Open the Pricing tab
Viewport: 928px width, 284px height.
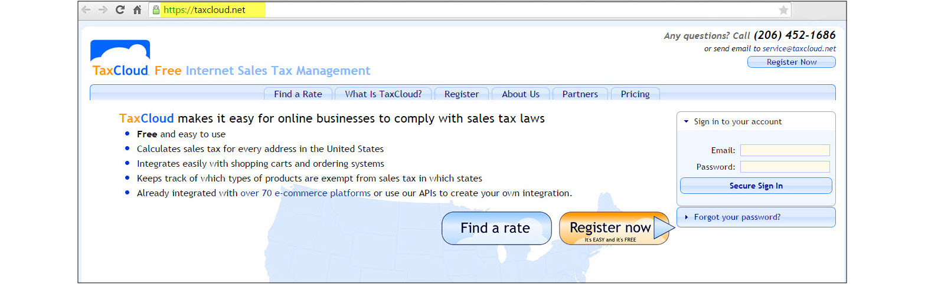point(635,94)
